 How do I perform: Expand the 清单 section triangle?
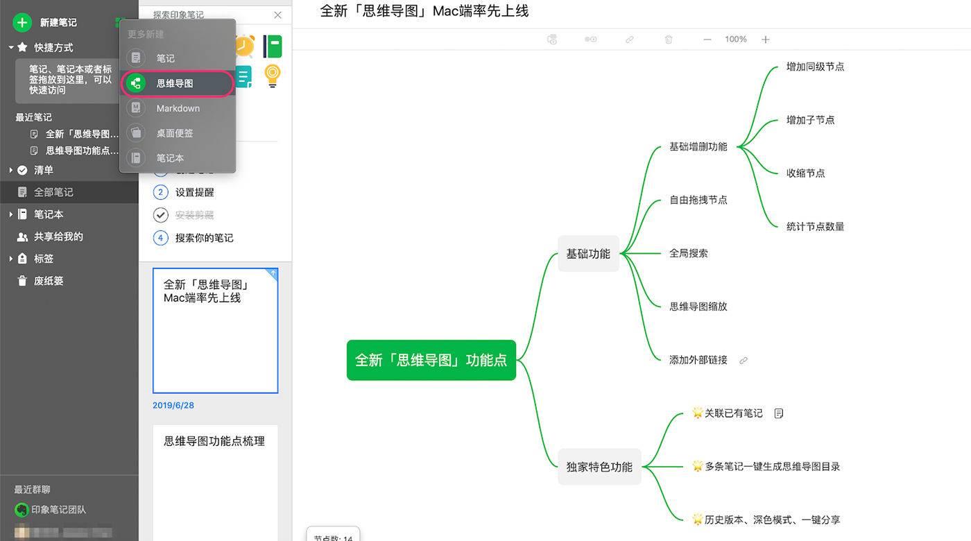click(10, 170)
